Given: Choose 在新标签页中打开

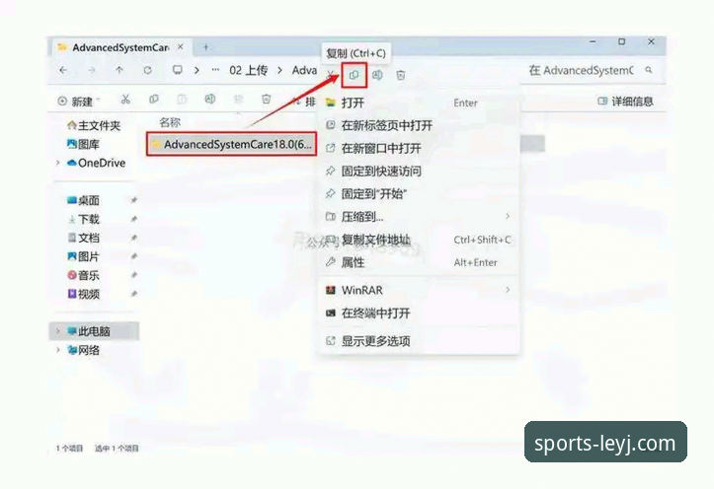Looking at the screenshot, I should tap(419, 125).
